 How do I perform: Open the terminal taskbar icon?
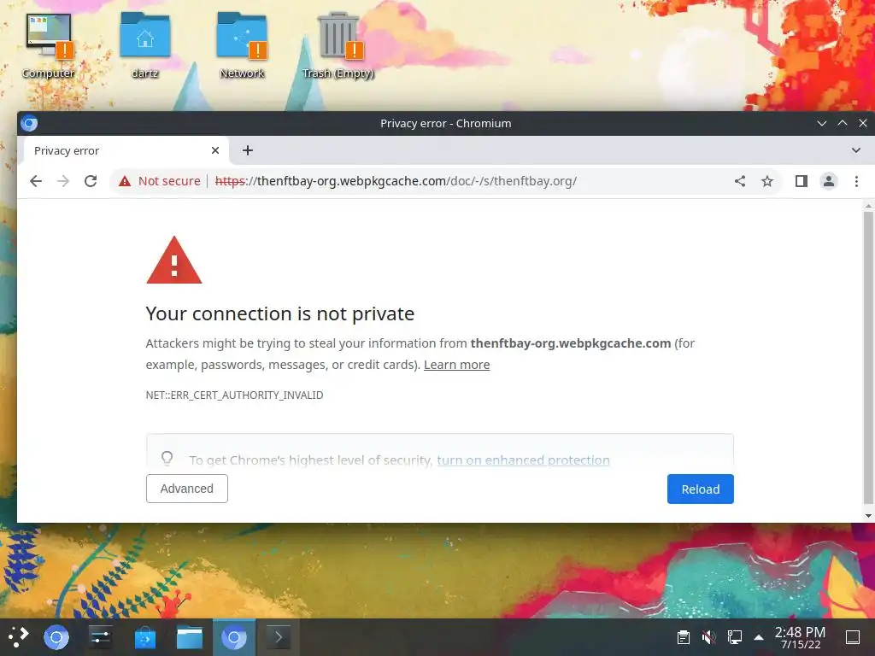278,637
